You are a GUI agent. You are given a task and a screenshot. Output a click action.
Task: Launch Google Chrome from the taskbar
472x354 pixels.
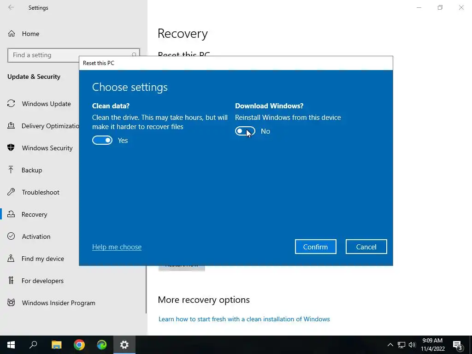79,345
